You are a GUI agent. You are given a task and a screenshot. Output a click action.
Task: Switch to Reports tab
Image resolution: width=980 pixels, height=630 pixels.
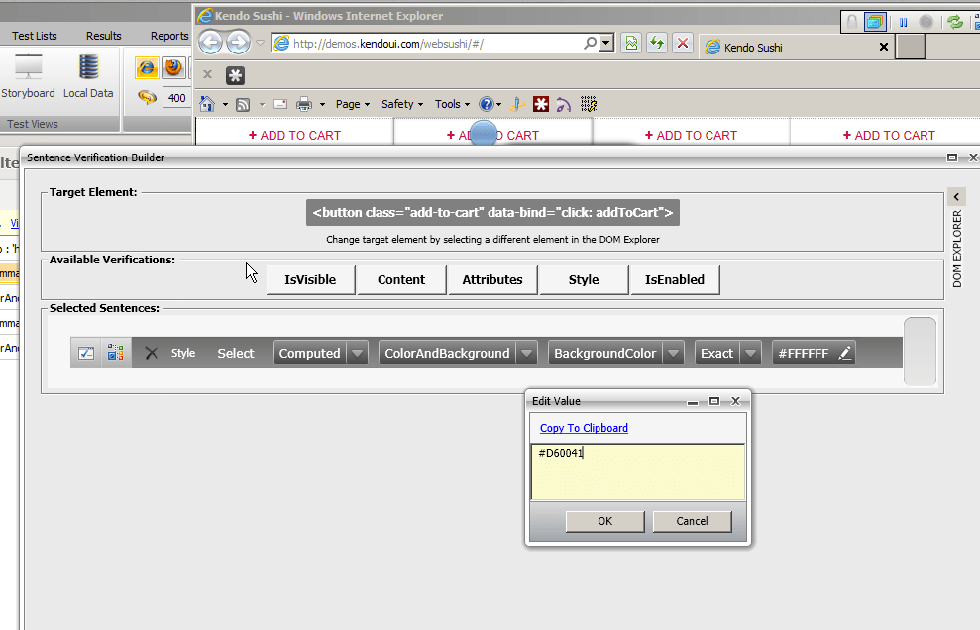(x=169, y=36)
